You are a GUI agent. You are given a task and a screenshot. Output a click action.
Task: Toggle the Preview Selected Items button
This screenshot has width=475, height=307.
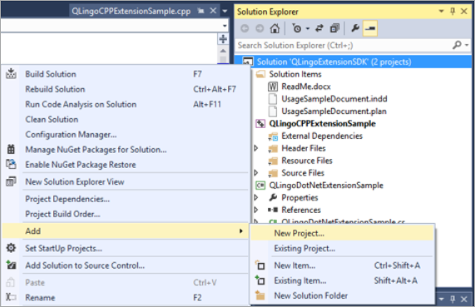(x=370, y=28)
